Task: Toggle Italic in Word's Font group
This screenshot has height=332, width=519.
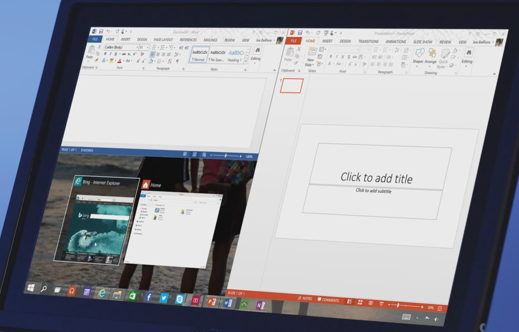Action: click(111, 54)
